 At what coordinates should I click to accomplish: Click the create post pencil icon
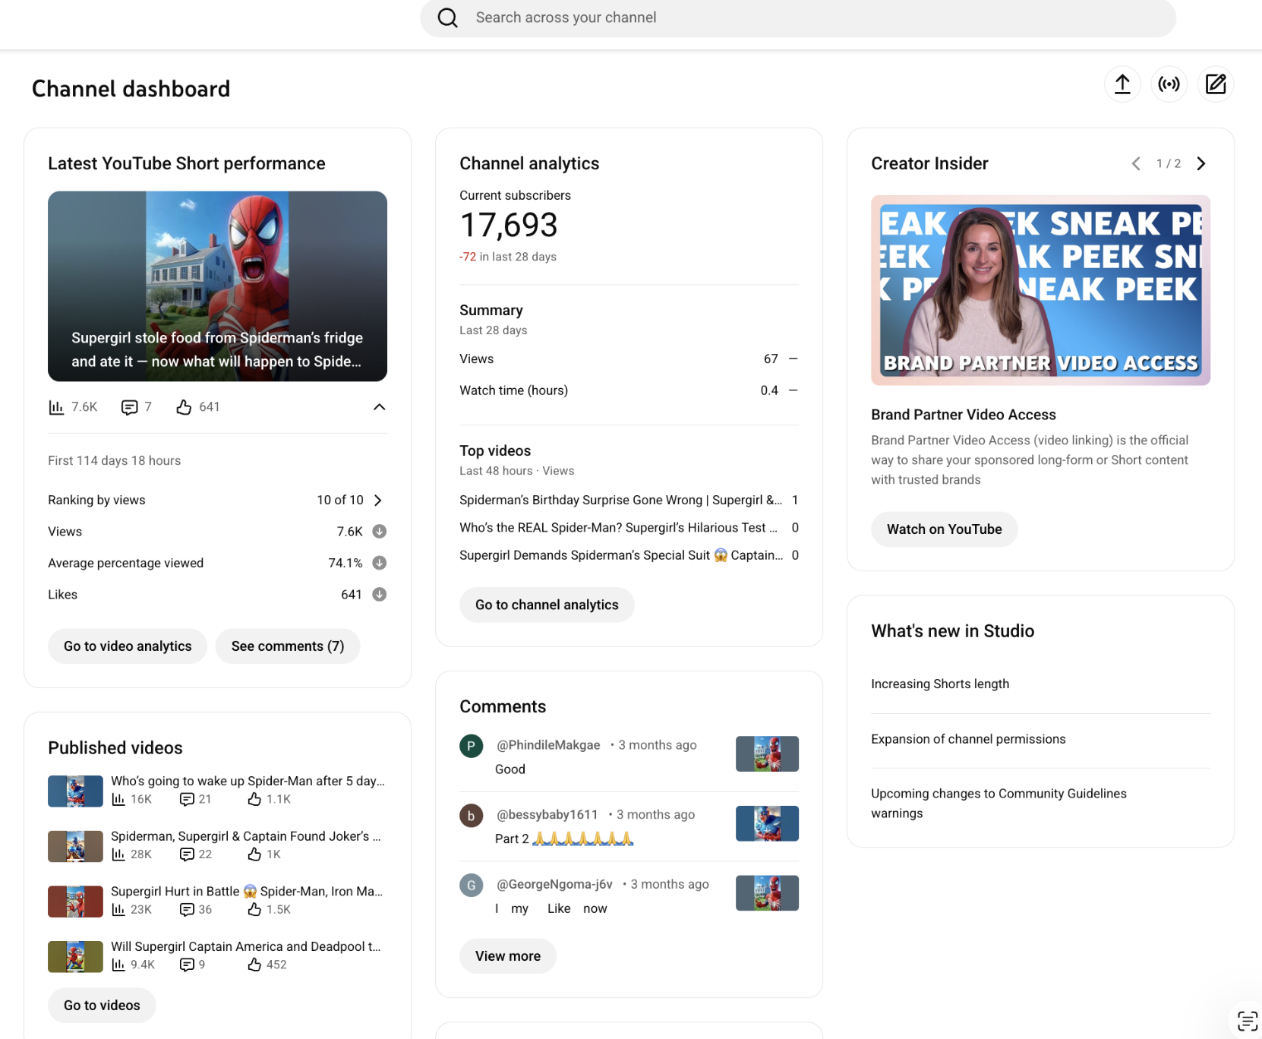1216,84
